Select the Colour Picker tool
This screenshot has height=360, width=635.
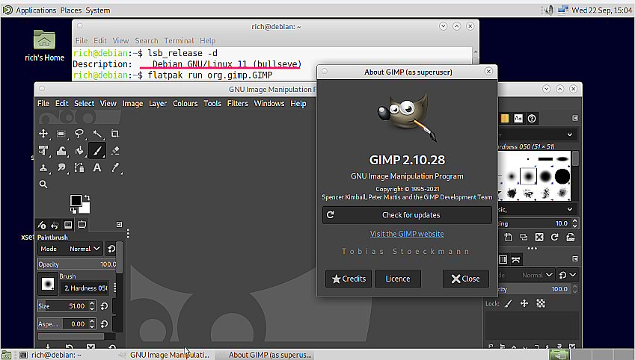[115, 167]
